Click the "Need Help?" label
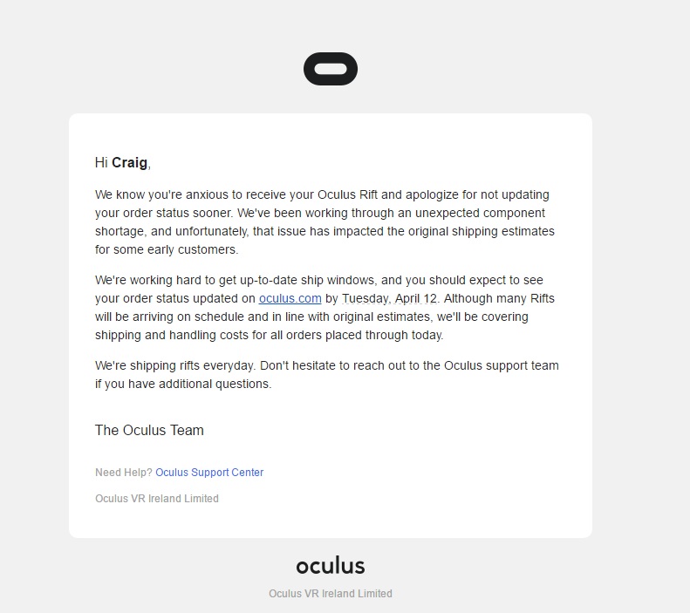This screenshot has height=613, width=690. (124, 473)
